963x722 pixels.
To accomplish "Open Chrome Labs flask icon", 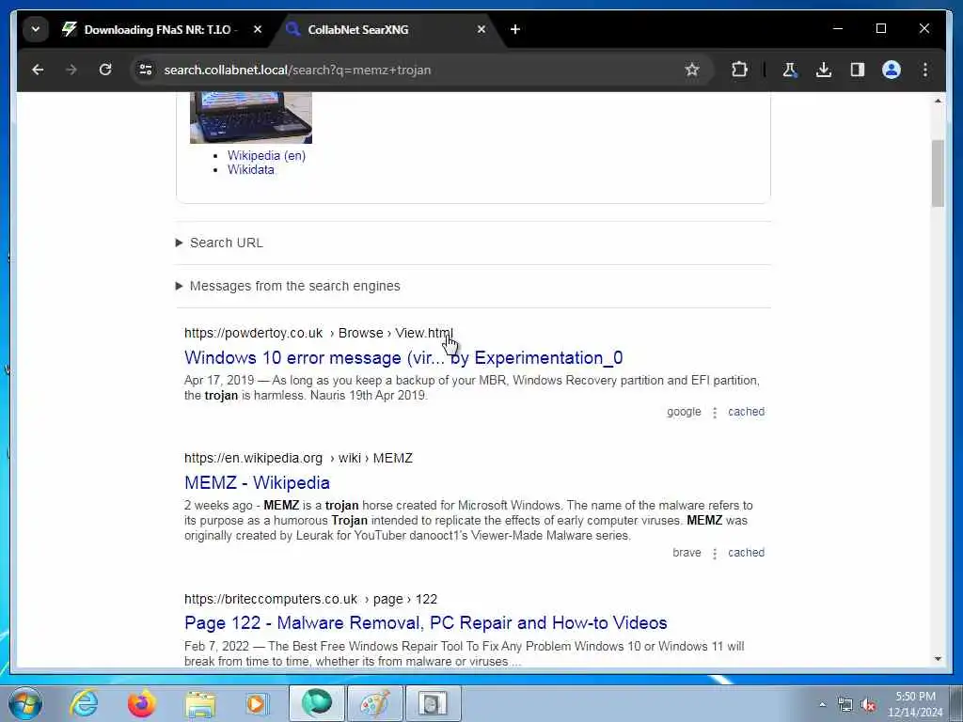I will [x=790, y=70].
